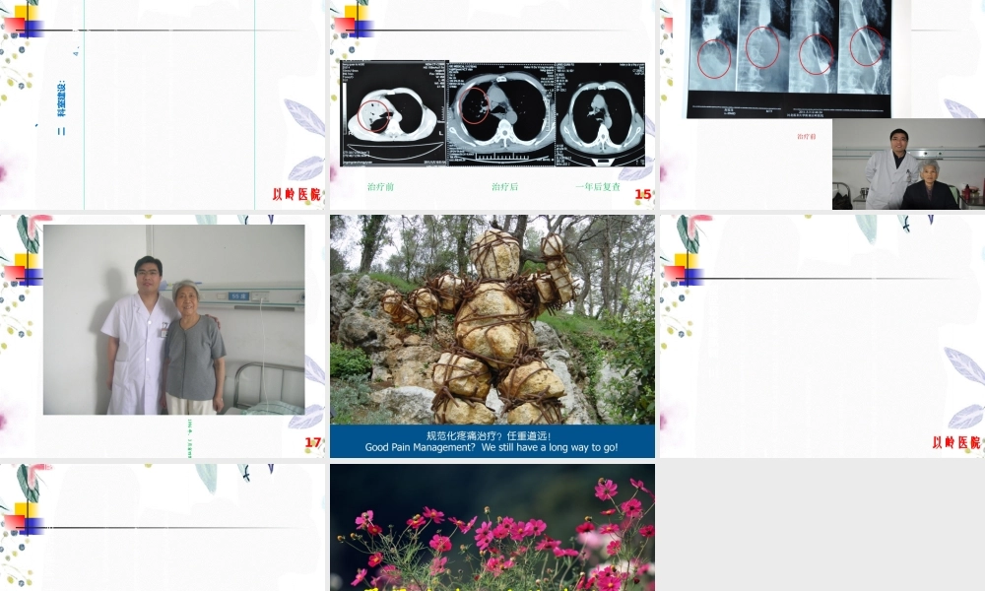Select the green "治疗后" label
Image resolution: width=985 pixels, height=591 pixels.
click(504, 186)
